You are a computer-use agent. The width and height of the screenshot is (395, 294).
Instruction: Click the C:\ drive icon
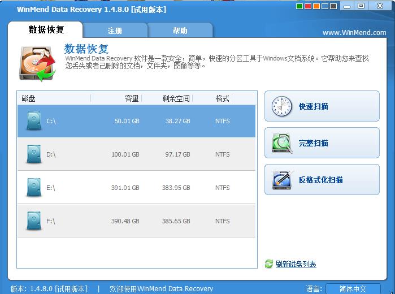tap(34, 121)
